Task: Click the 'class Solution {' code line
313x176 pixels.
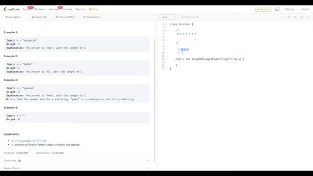Action: pos(181,24)
